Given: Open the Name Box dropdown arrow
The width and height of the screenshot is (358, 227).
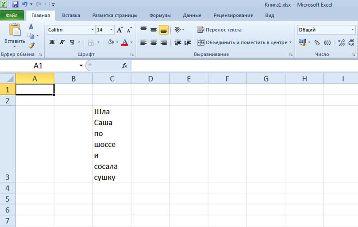Looking at the screenshot, I should tap(81, 65).
